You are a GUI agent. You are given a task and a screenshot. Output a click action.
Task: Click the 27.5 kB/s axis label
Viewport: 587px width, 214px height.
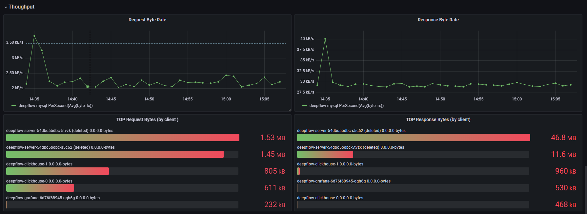tap(306, 92)
